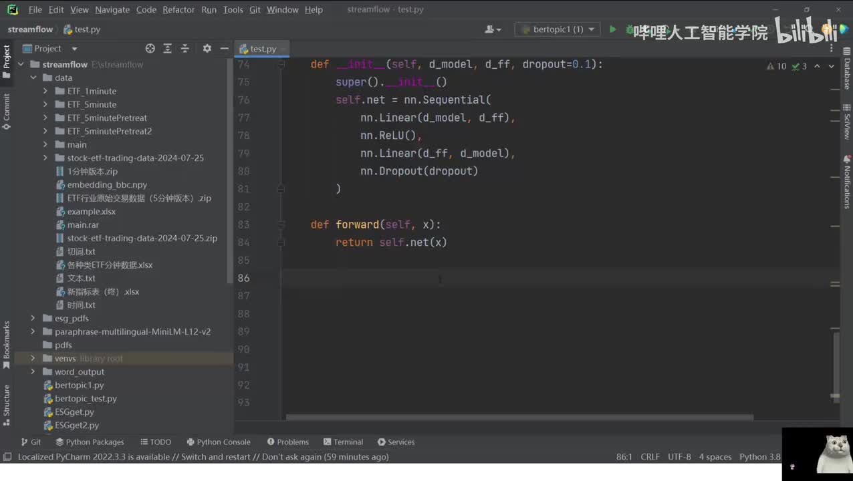Open Python Packages tool window

tap(90, 442)
